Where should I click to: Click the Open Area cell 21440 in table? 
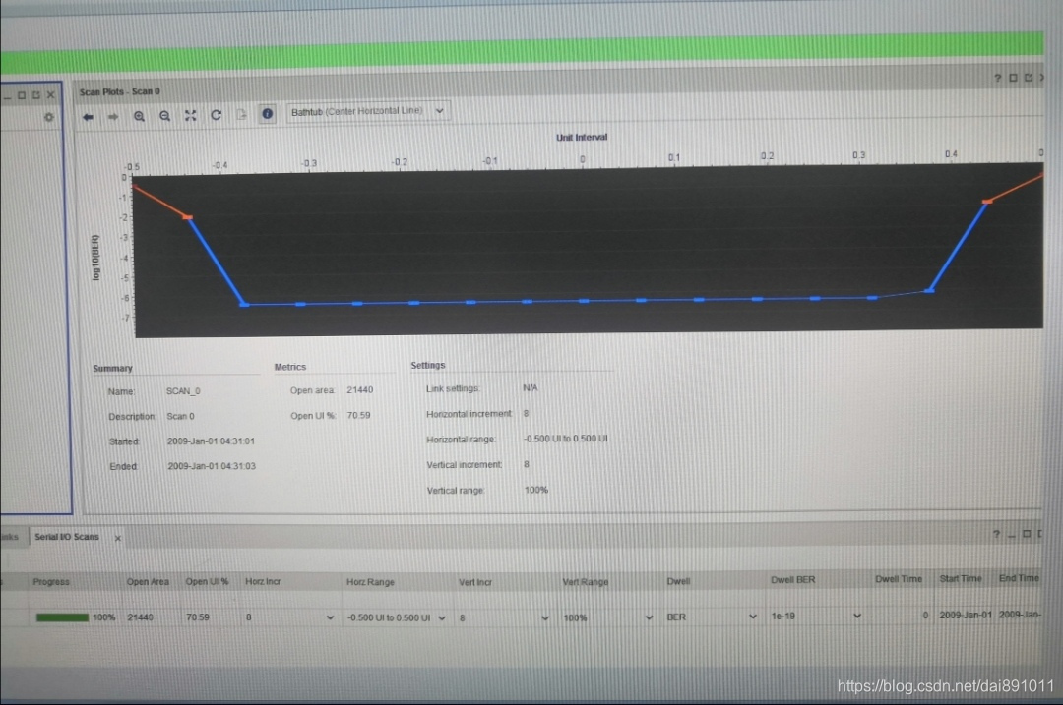[140, 617]
